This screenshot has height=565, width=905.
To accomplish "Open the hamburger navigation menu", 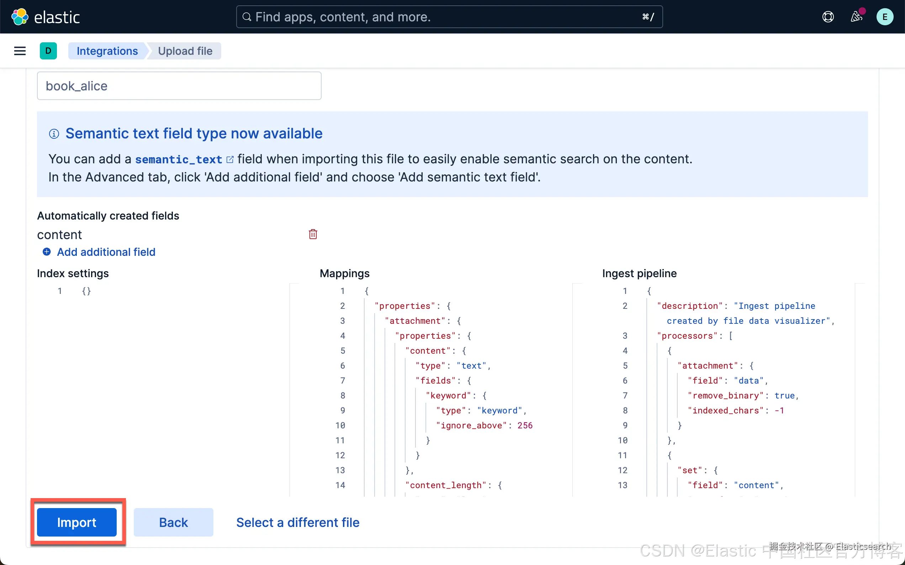I will 20,51.
